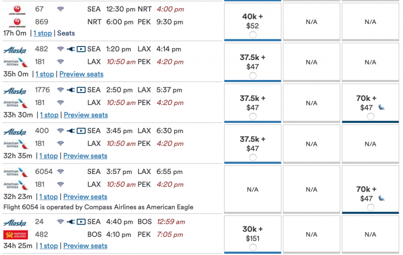Click the Wi-Fi icon for flight 6054
The image size is (403, 255).
(x=61, y=172)
